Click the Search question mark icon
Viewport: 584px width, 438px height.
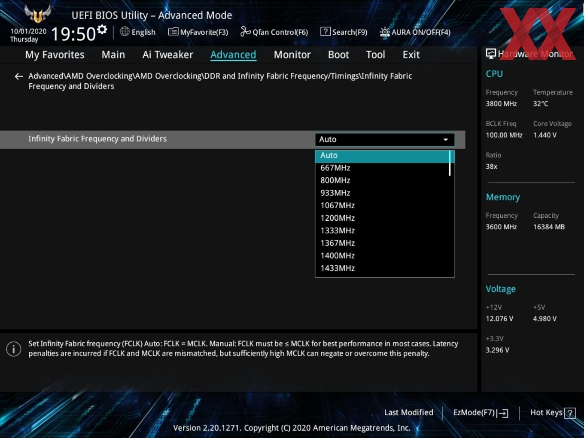pyautogui.click(x=325, y=31)
